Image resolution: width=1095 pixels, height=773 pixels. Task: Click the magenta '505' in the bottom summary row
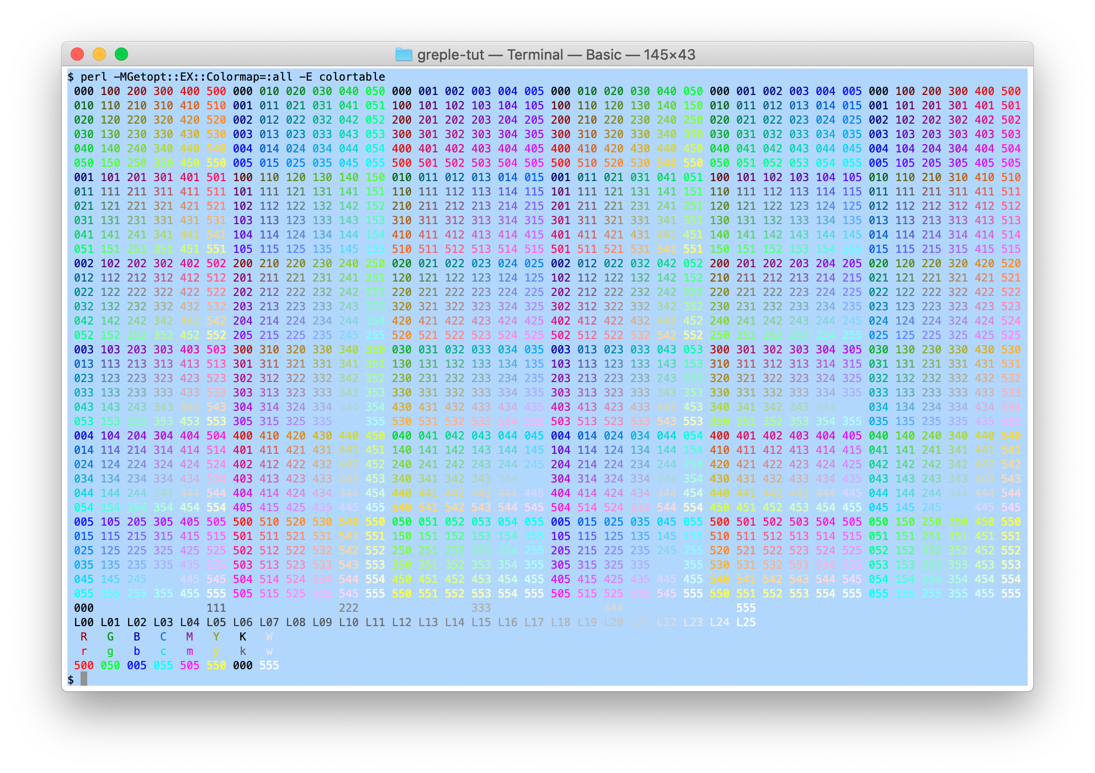[190, 665]
